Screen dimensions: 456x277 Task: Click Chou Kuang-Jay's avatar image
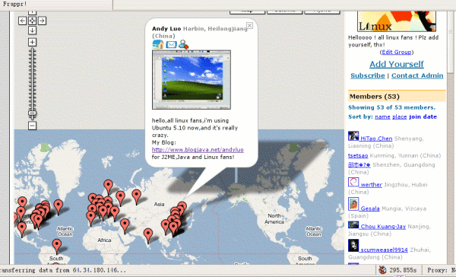[x=353, y=224]
